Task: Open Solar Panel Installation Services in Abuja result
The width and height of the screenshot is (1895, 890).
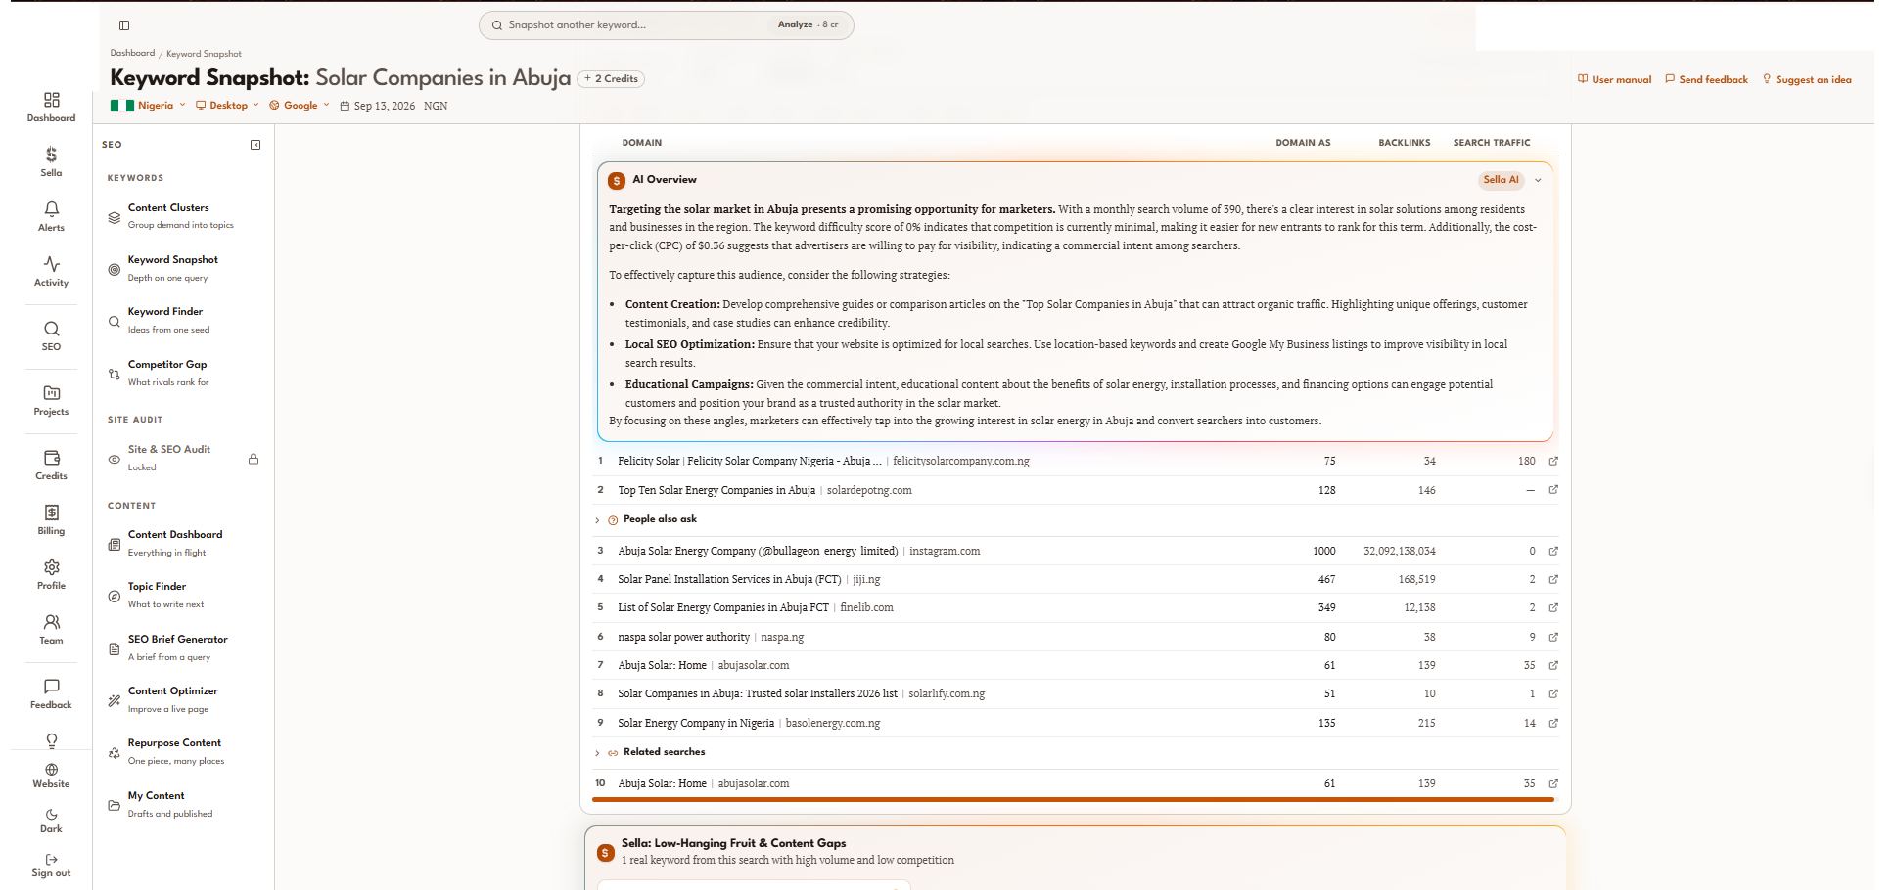Action: (729, 579)
